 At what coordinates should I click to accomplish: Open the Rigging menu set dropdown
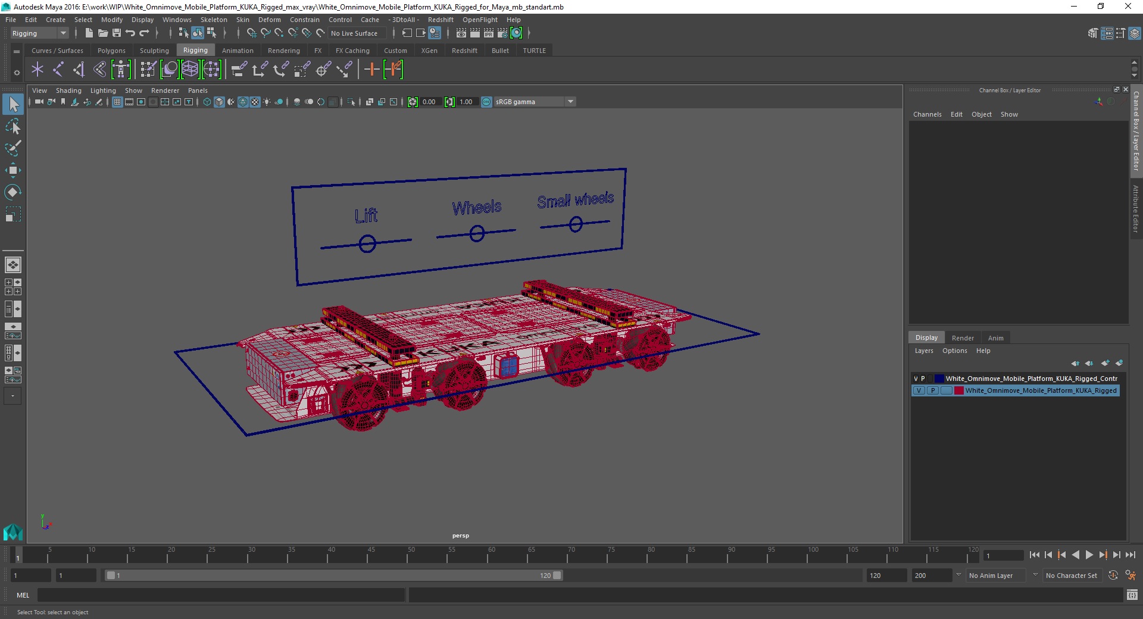(x=39, y=33)
